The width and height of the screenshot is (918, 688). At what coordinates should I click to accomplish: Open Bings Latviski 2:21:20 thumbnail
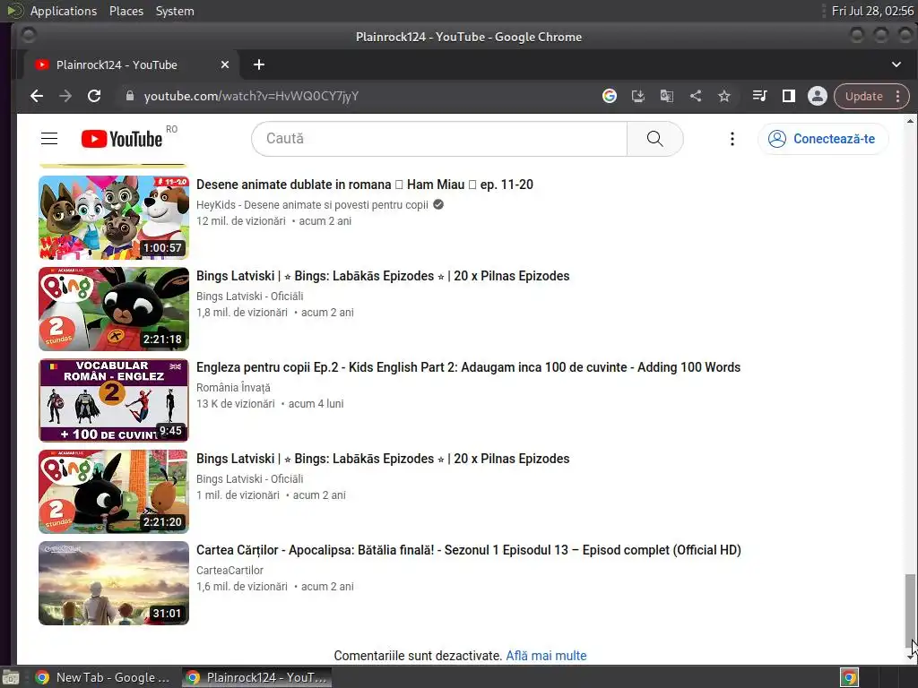(114, 492)
